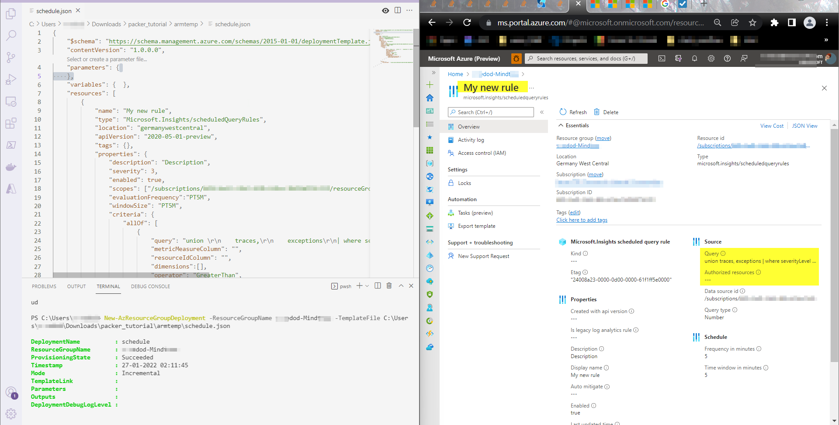Create a resource with Azure sidebar plus icon
The image size is (839, 425).
(430, 85)
